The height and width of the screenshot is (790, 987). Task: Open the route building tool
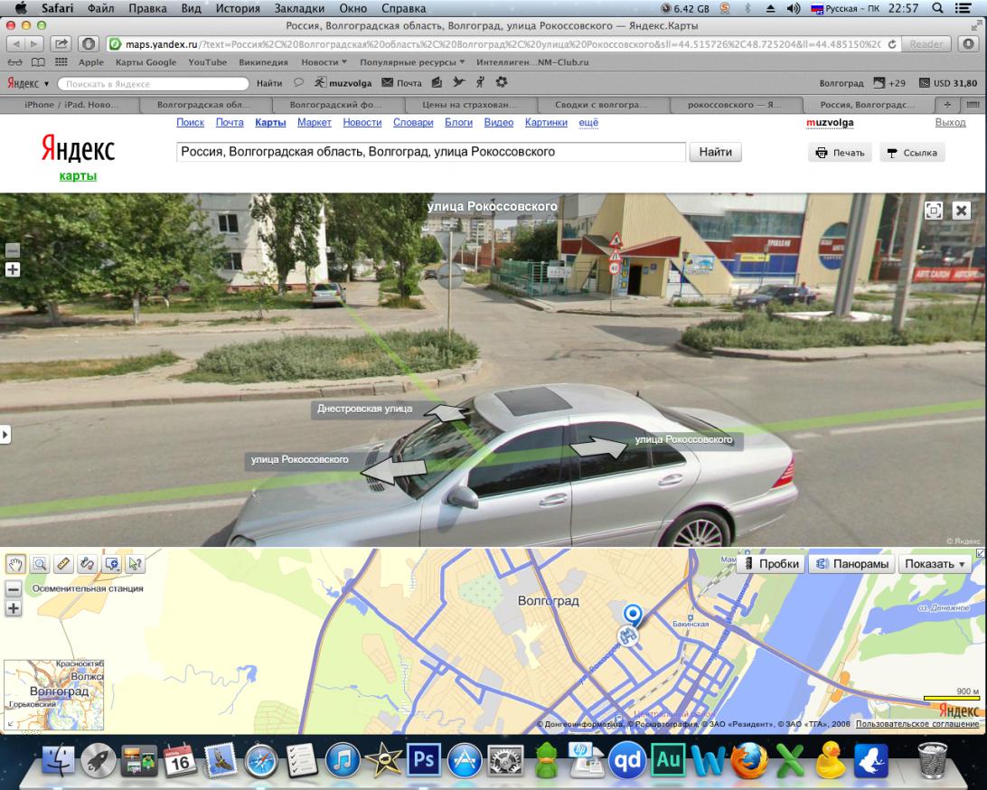(88, 563)
